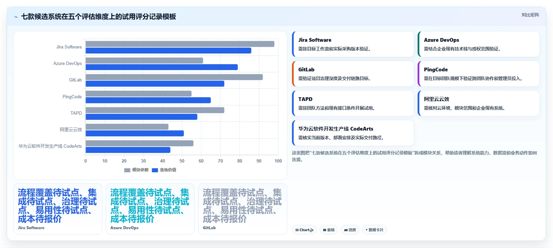Click the text 需核对云环境、模块范围和企业现有系统。
Screen dimensions: 553x248
tap(465, 108)
